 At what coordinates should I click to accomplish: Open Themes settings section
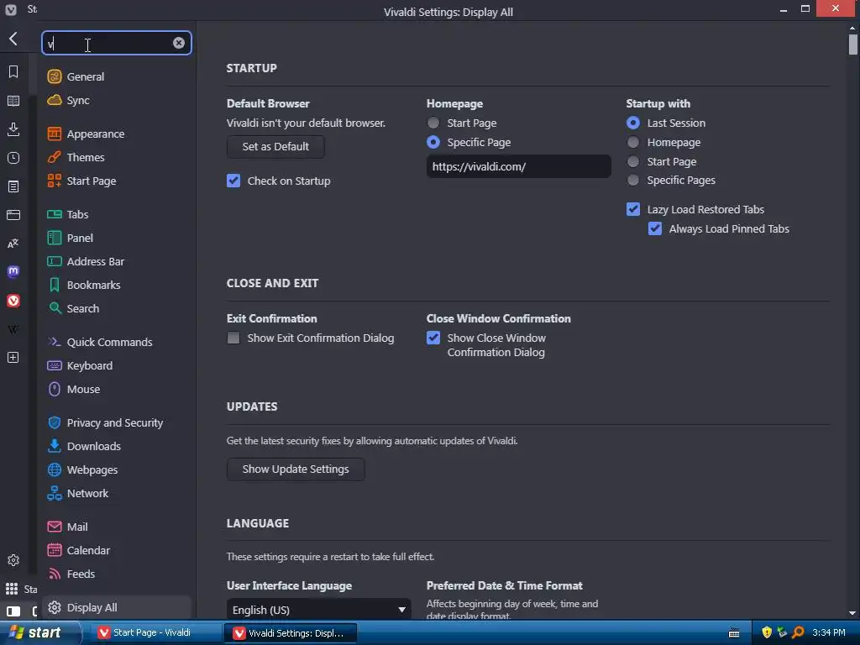click(116, 157)
